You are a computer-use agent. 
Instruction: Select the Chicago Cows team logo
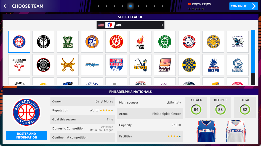(19, 65)
